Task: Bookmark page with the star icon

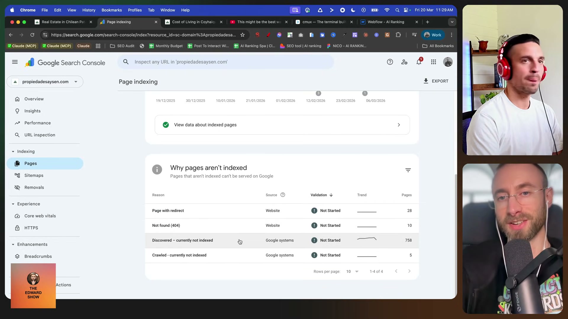Action: click(243, 35)
